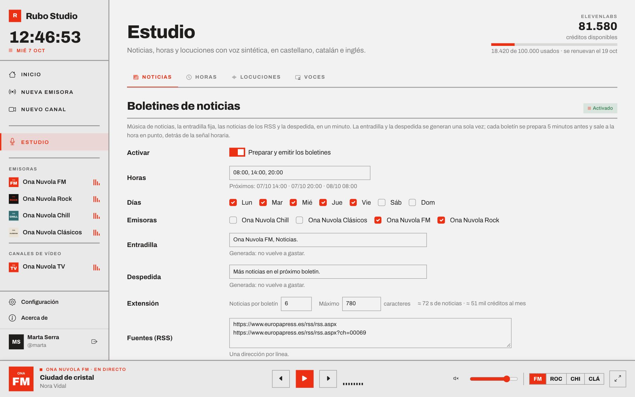Play the current stream
The height and width of the screenshot is (397, 635).
(x=304, y=379)
